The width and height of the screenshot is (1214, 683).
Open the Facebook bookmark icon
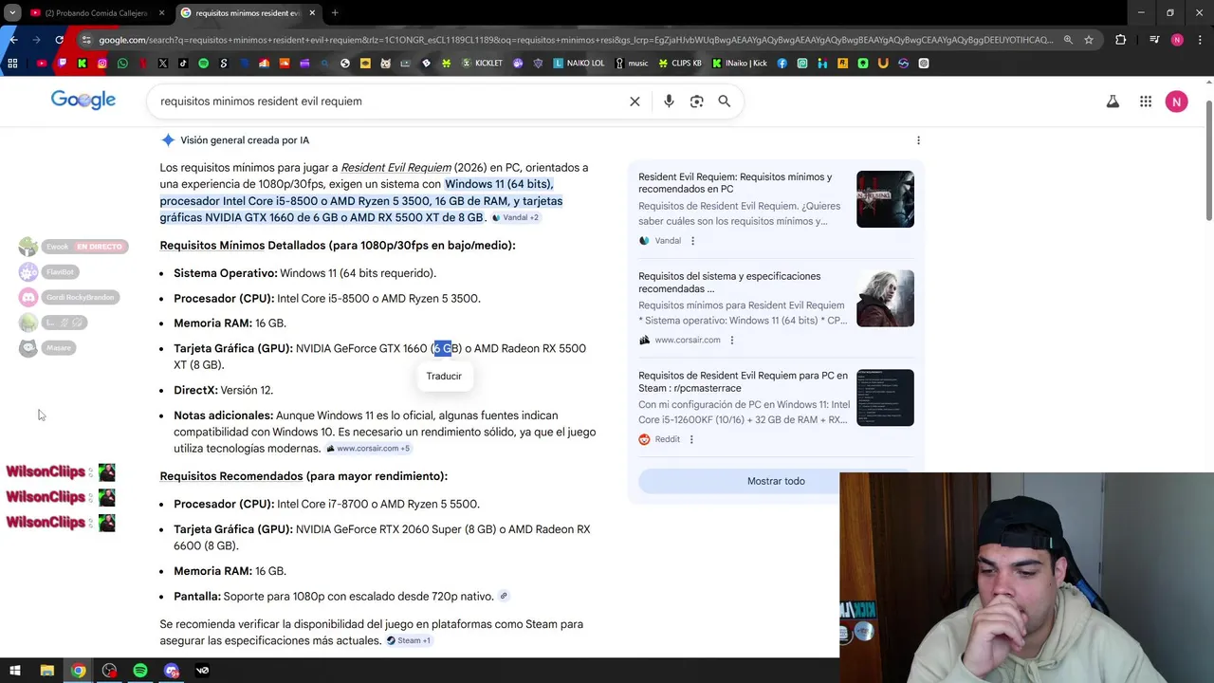click(x=782, y=64)
